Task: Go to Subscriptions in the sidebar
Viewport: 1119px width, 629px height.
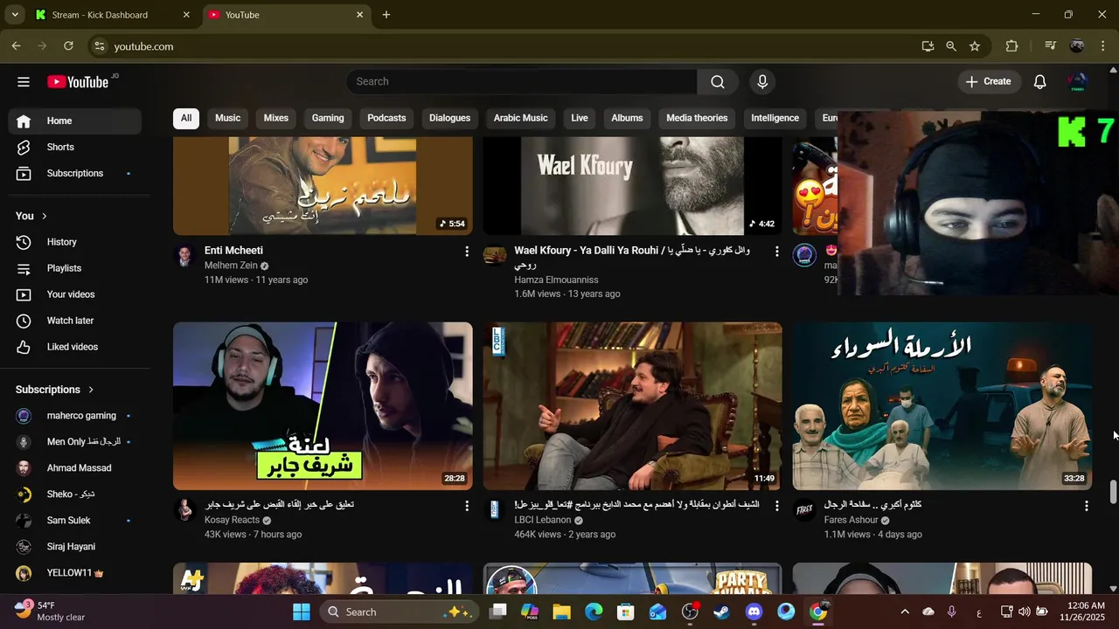Action: [x=75, y=173]
